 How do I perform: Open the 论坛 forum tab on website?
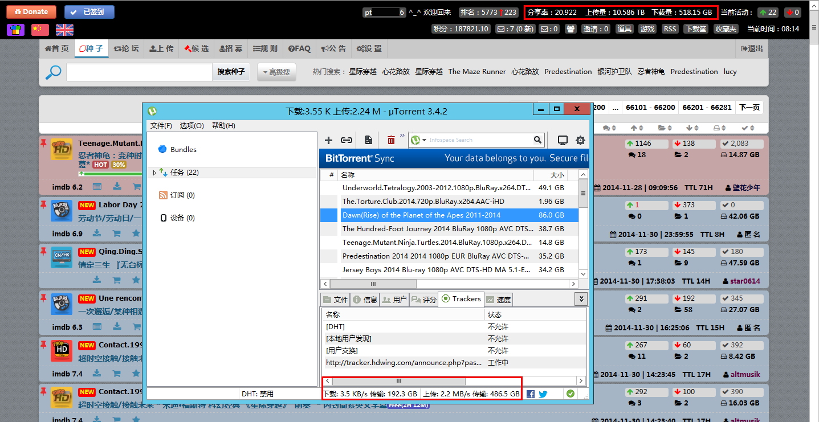(126, 48)
